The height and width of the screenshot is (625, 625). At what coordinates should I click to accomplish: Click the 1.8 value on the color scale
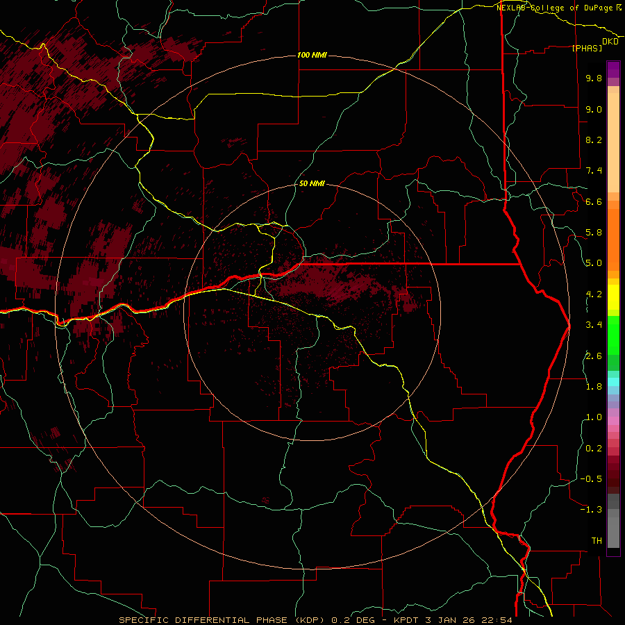[594, 387]
